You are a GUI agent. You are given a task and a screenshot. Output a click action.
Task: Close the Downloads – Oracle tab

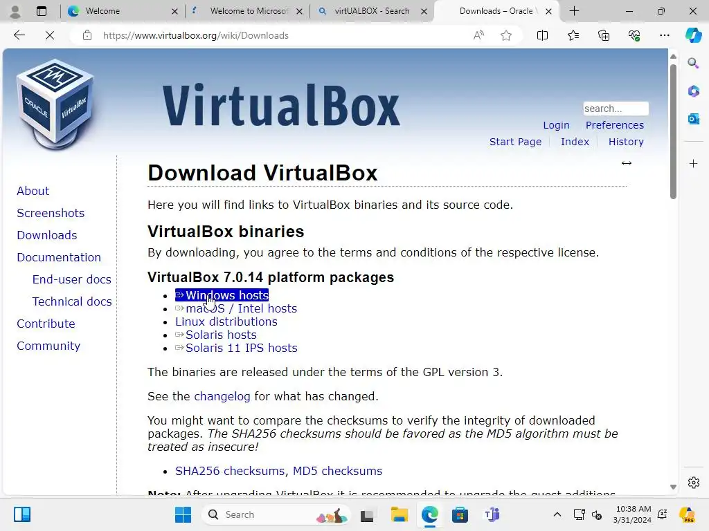548,11
